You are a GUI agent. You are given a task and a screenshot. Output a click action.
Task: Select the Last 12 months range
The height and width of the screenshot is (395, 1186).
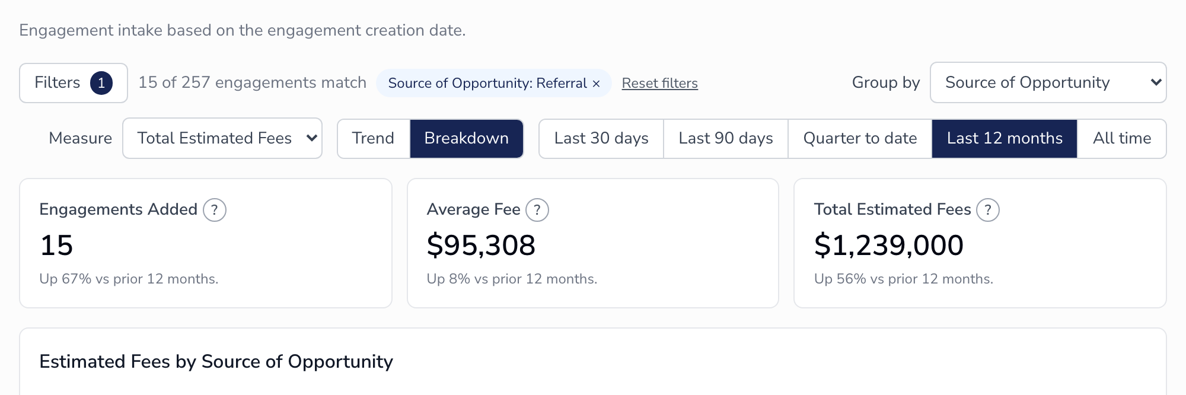(1005, 139)
